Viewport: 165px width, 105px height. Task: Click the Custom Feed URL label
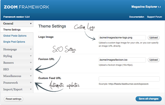click(50, 78)
